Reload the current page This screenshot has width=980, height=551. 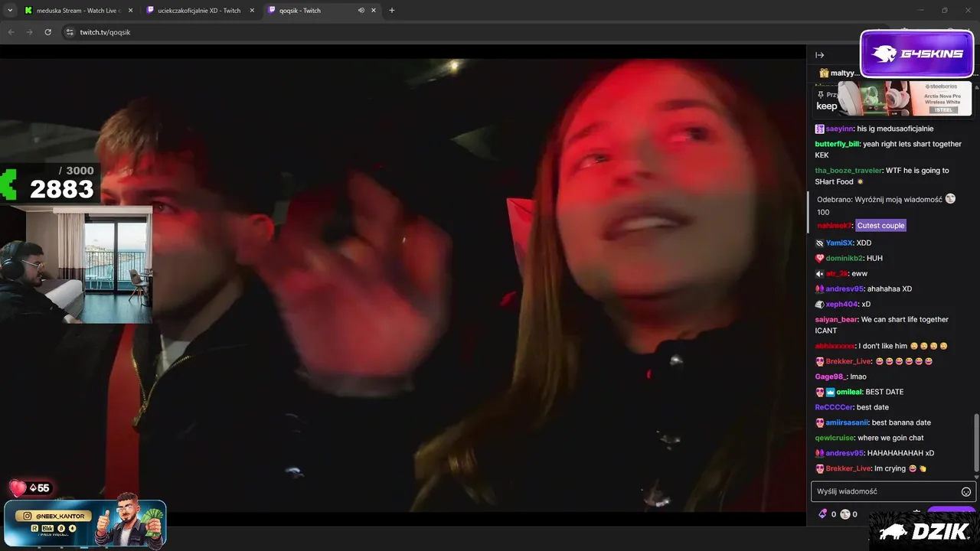[47, 32]
